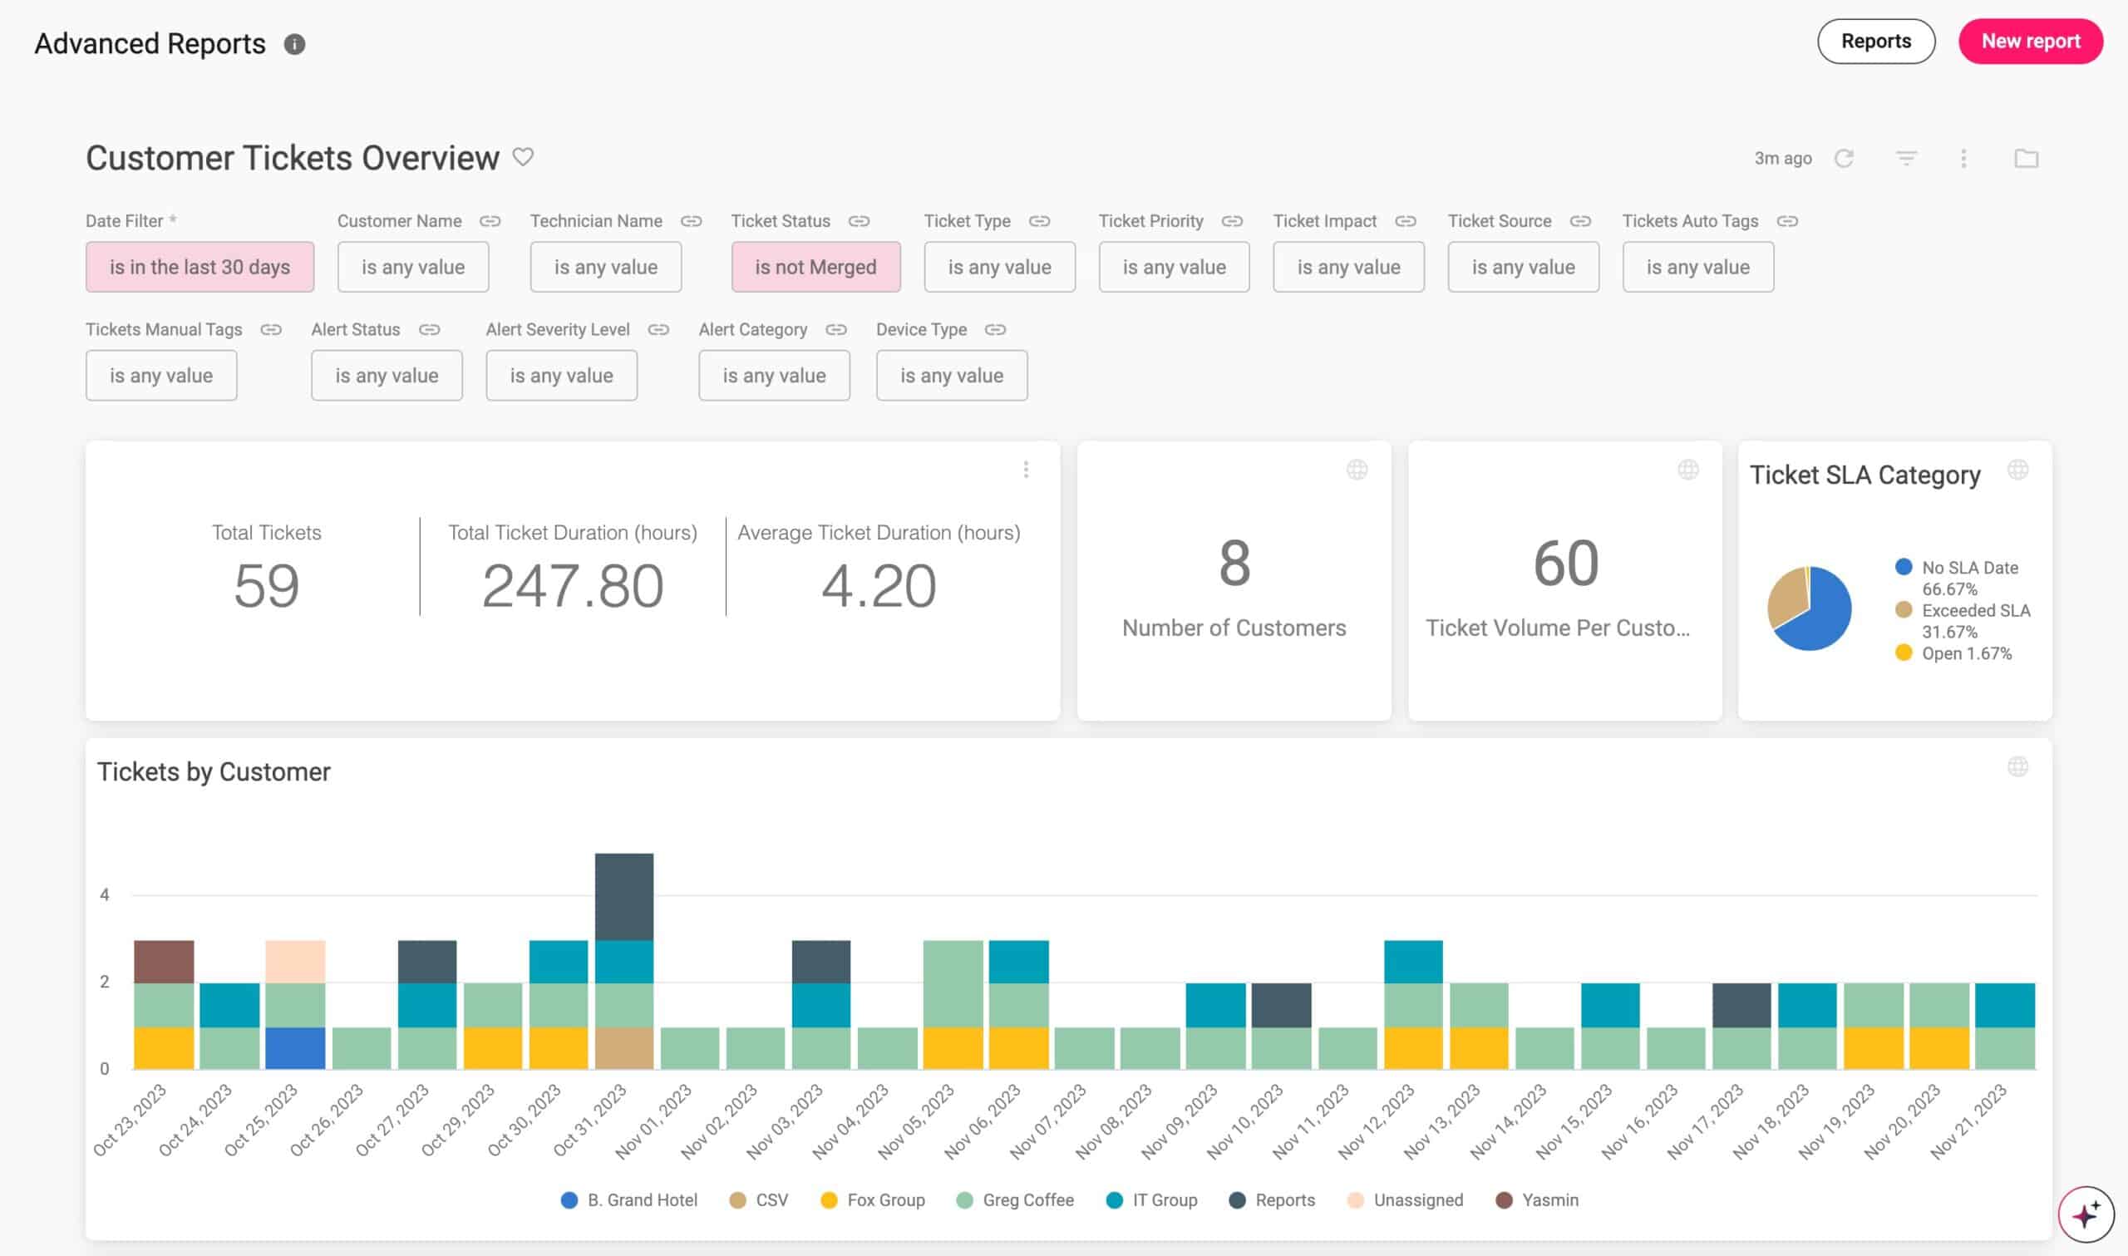Click the link icon next to Customer Name
The image size is (2128, 1256).
point(490,221)
